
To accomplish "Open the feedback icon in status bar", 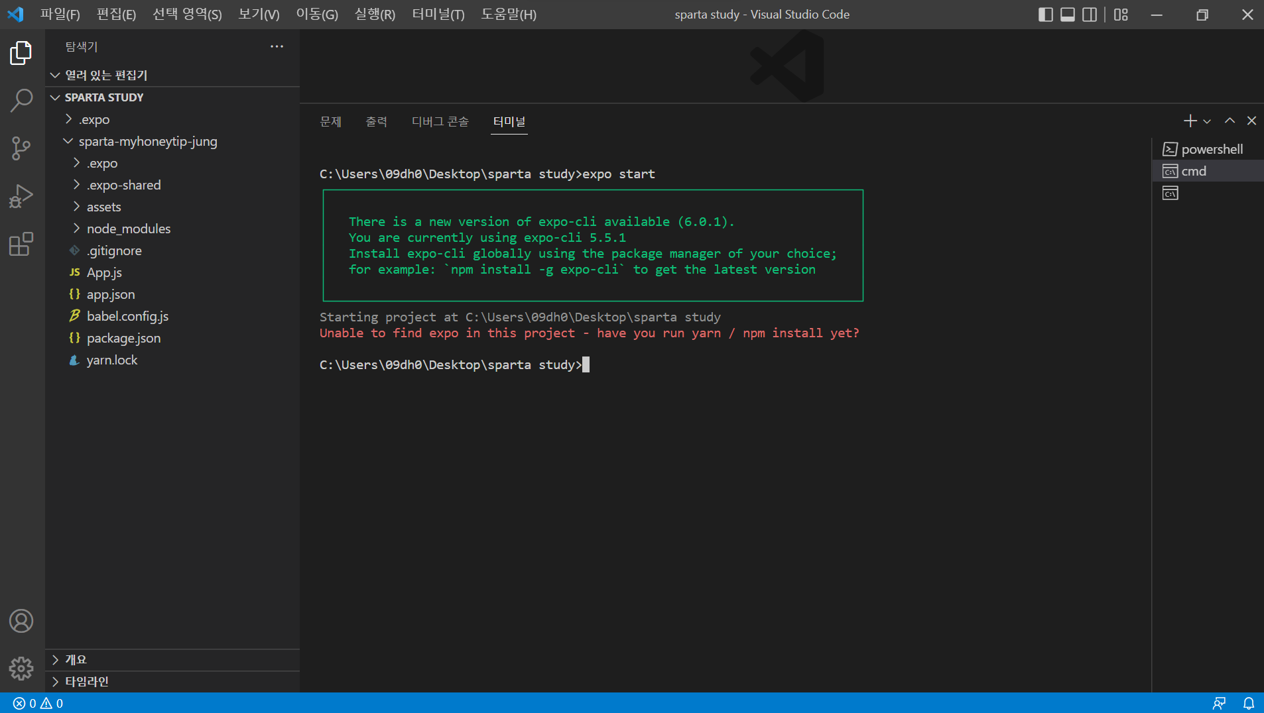I will (x=1219, y=703).
